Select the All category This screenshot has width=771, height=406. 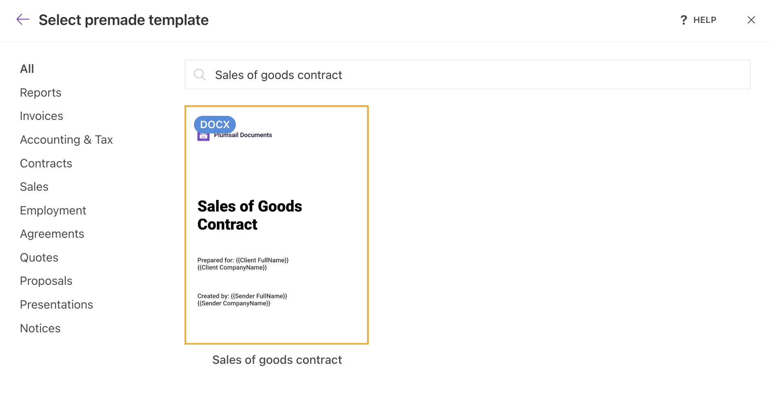click(27, 68)
